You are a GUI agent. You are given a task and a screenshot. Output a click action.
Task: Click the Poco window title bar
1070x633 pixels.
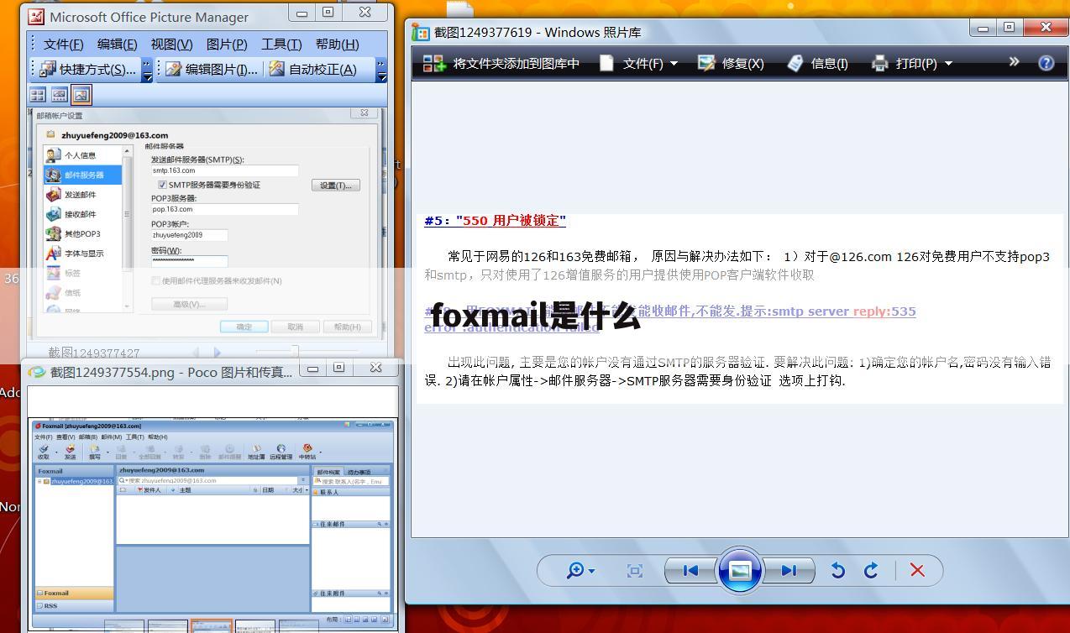point(171,371)
